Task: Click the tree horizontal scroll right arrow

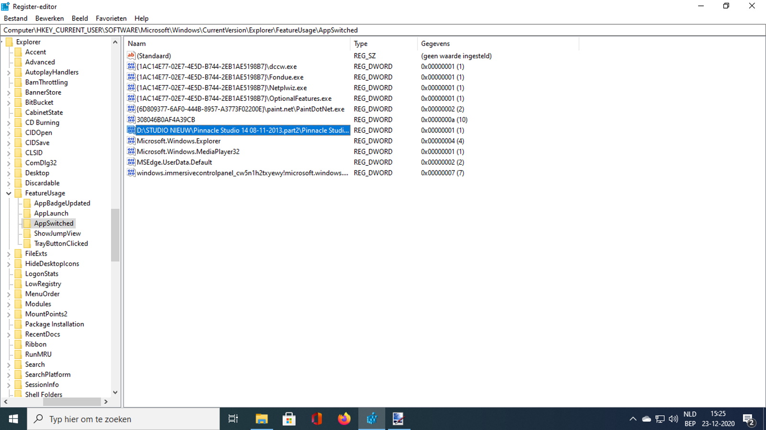Action: (106, 402)
